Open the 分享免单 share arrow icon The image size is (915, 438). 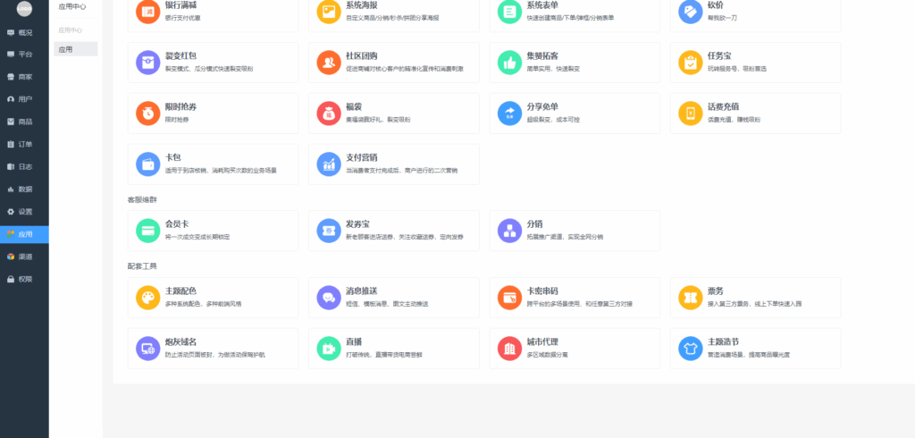point(509,114)
